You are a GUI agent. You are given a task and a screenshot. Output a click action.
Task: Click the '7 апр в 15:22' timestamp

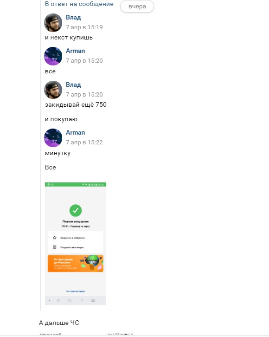(x=84, y=143)
